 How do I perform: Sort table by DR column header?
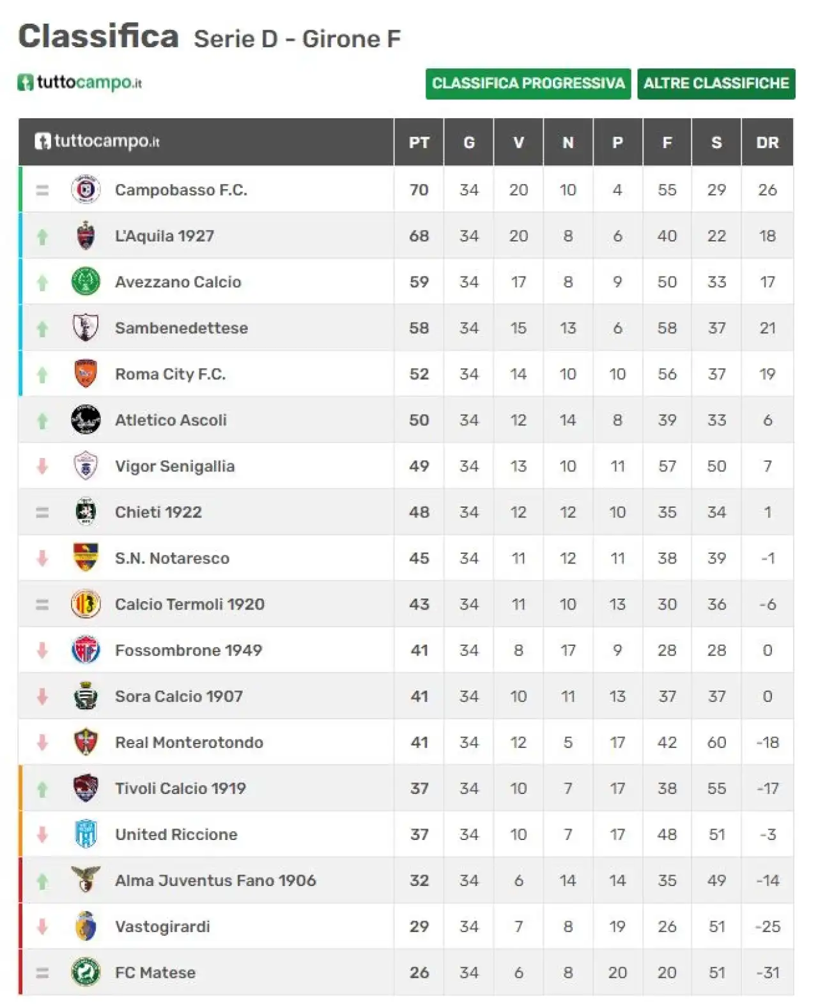(x=768, y=142)
